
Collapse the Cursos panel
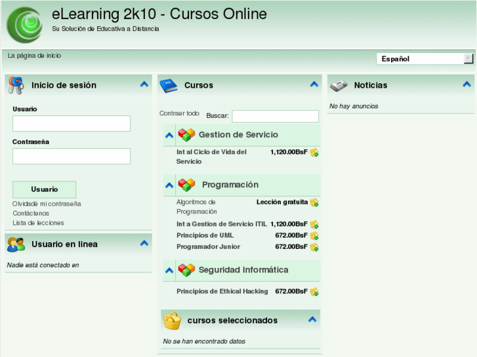[314, 84]
